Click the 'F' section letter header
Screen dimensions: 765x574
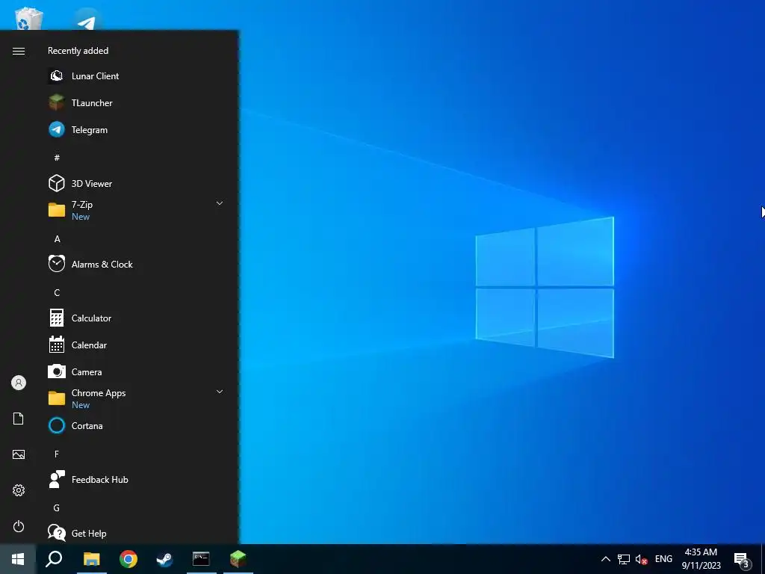tap(57, 454)
